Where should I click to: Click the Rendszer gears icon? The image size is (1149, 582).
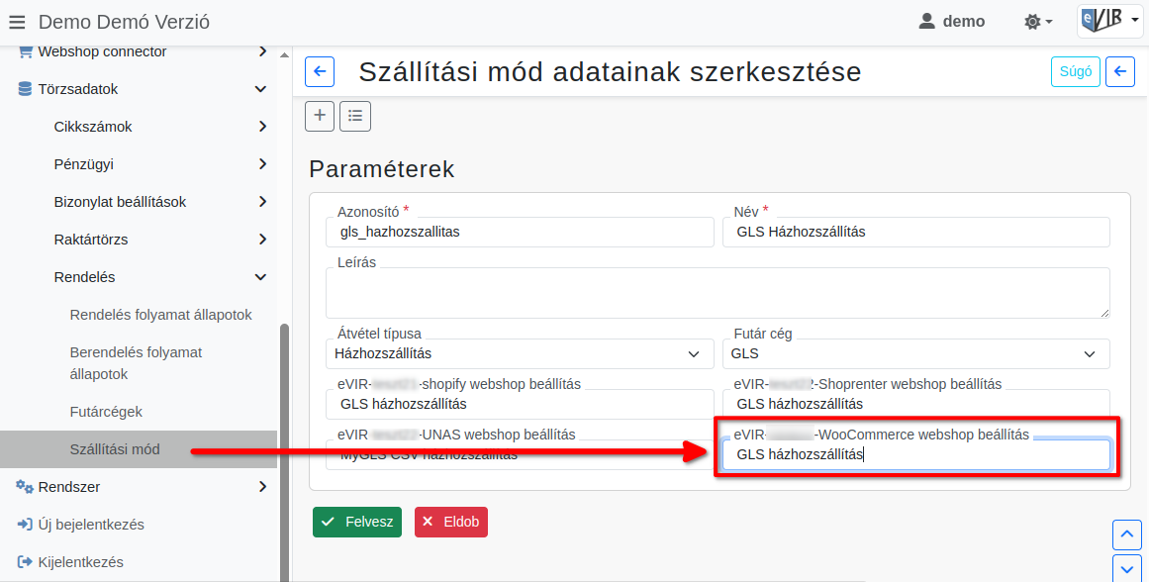point(25,487)
